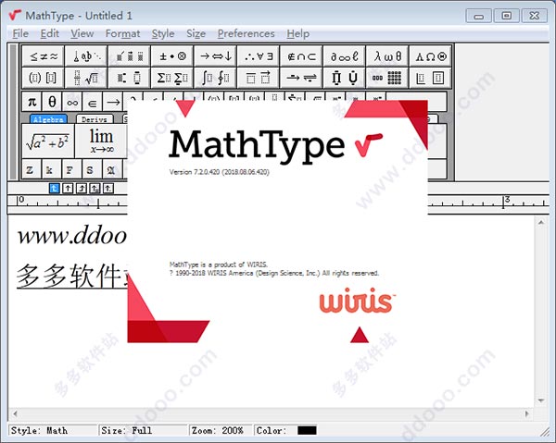Select the relational tab stop button
The width and height of the screenshot is (556, 443).
click(x=95, y=189)
